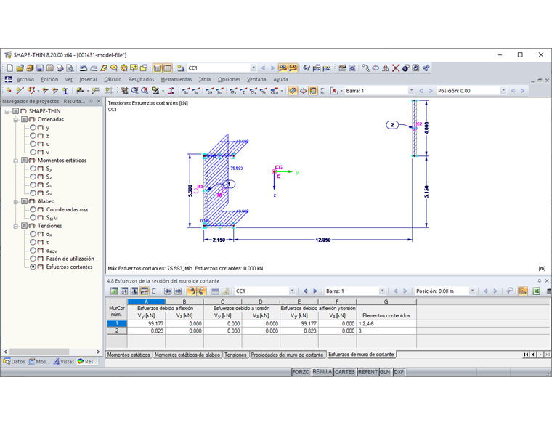The image size is (552, 425).
Task: Click the table cell with value 99.177 under column A
Action: 146,323
